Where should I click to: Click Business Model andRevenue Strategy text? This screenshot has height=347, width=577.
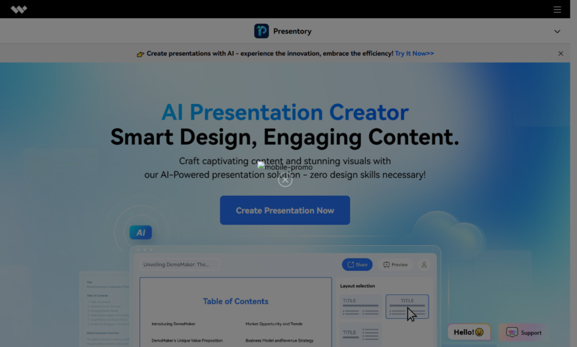[280, 340]
